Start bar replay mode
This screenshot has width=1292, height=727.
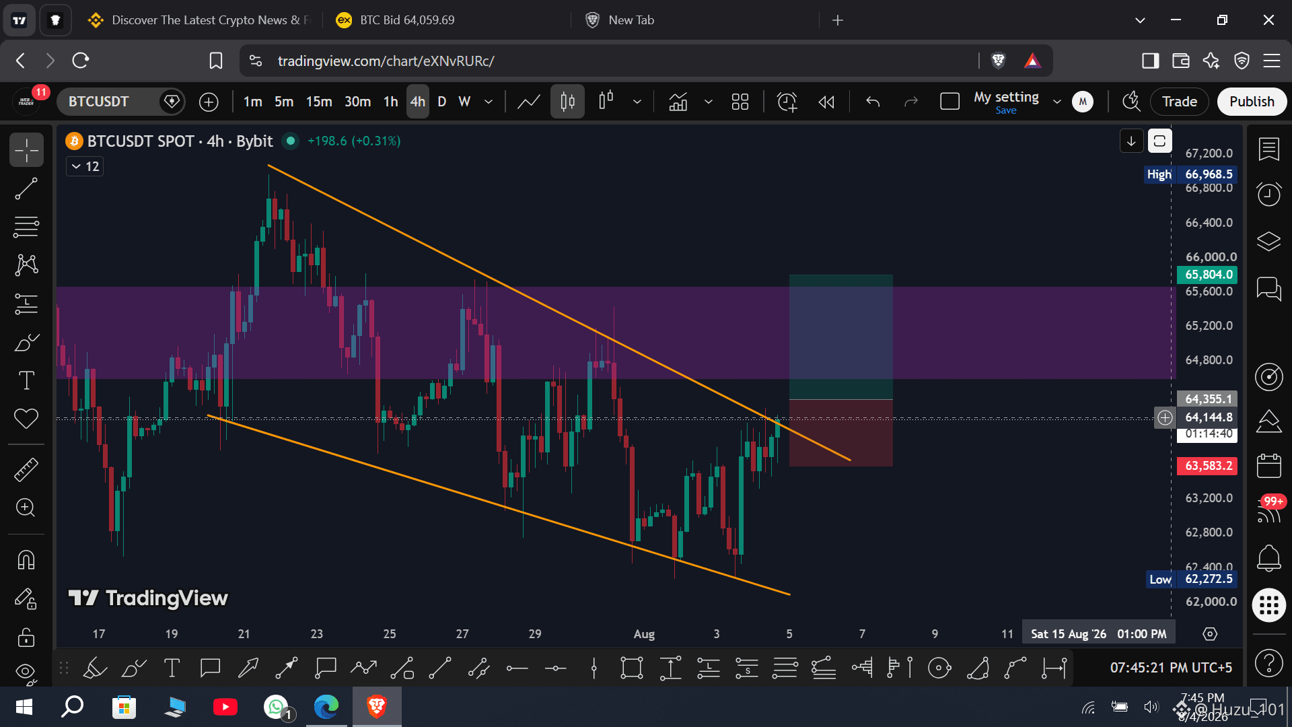(826, 102)
